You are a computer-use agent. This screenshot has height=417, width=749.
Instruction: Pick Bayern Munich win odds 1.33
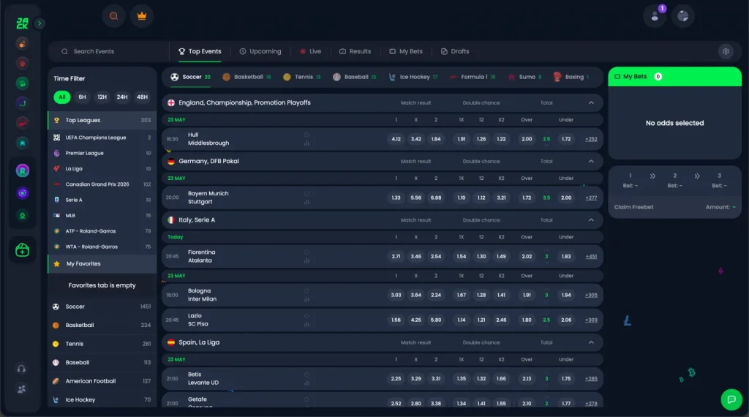coord(396,198)
